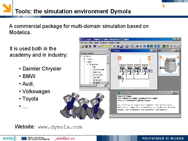188x141 pixels.
Task: Close the Package hierarchy panel
Action: pos(109,50)
